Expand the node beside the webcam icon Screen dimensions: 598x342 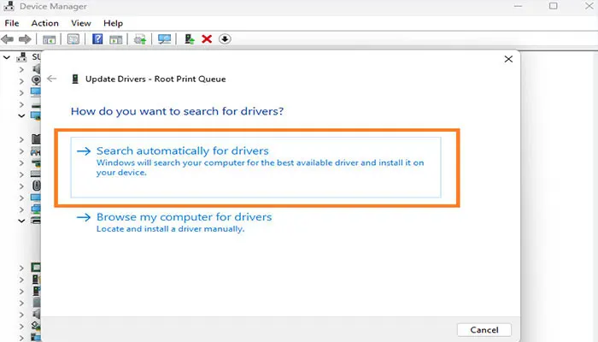tap(21, 81)
